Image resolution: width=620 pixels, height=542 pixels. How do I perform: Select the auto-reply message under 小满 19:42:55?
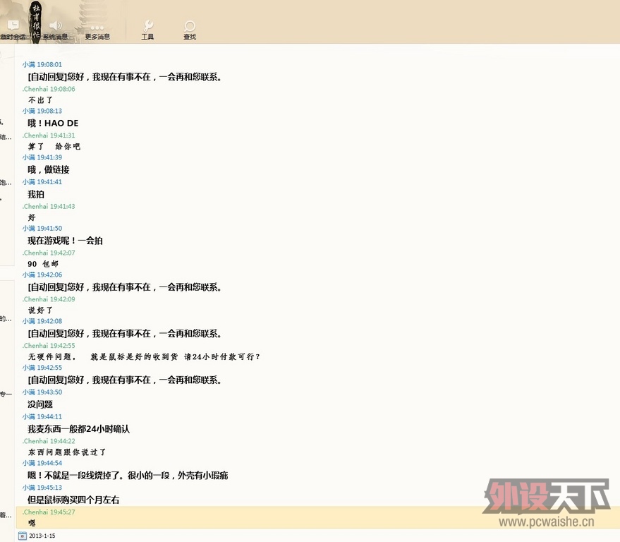pyautogui.click(x=124, y=380)
